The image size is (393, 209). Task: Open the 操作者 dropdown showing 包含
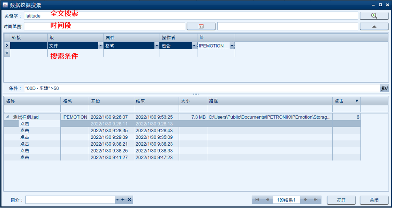click(x=194, y=46)
